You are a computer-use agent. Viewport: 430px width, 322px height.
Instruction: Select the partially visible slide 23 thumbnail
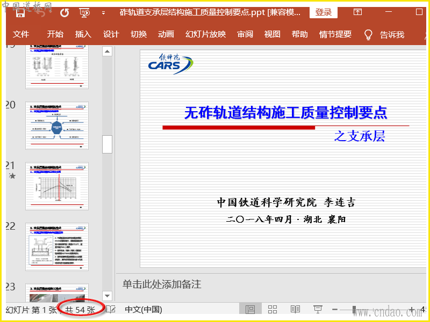[57, 293]
